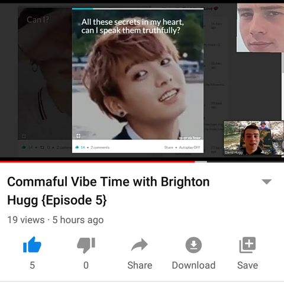Image resolution: width=284 pixels, height=284 pixels.
Task: Click the like count number 5
Action: click(x=32, y=265)
